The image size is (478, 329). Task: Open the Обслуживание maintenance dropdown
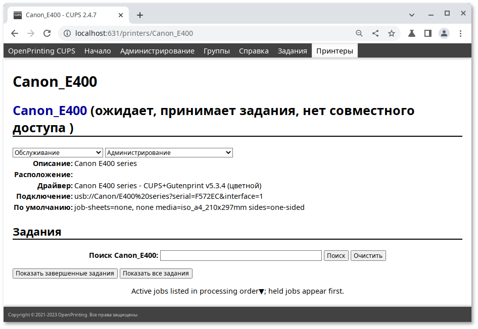57,152
